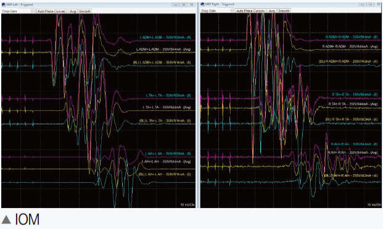Select (BL) L AH baseline trace label
This screenshot has width=383, height=229.
[165, 174]
